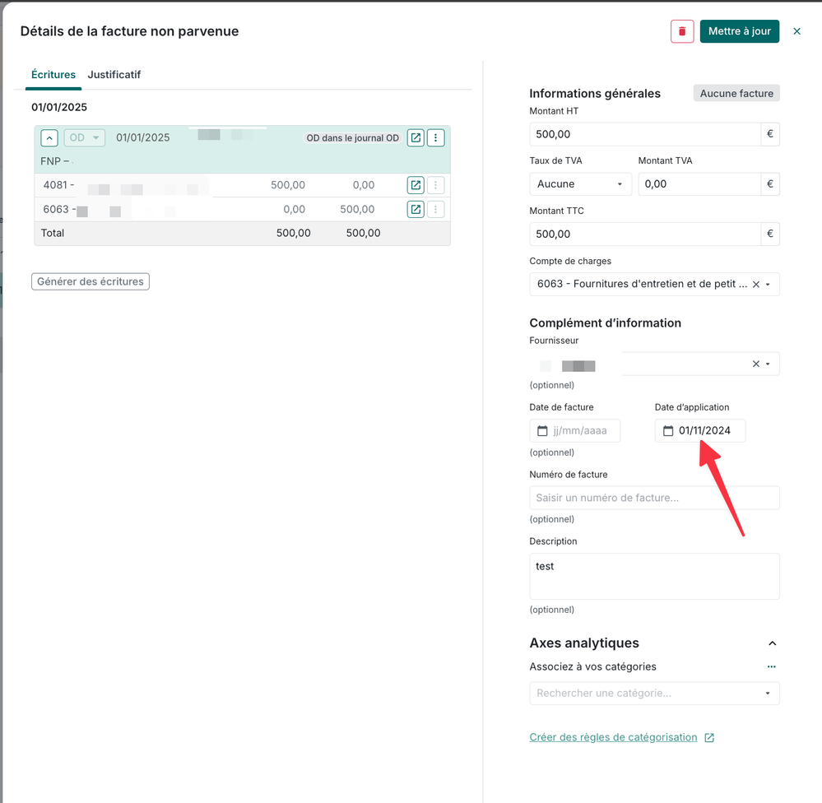Open three-dot menu on OD entry header
Image resolution: width=822 pixels, height=803 pixels.
pyautogui.click(x=436, y=137)
